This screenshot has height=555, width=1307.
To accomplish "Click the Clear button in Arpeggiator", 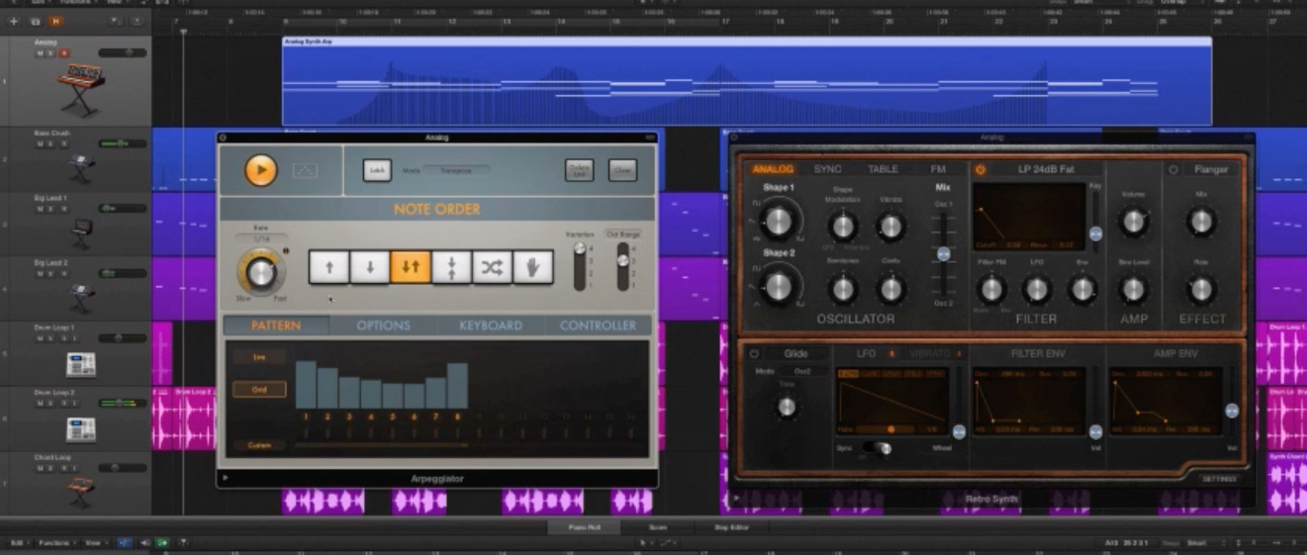I will click(x=621, y=170).
